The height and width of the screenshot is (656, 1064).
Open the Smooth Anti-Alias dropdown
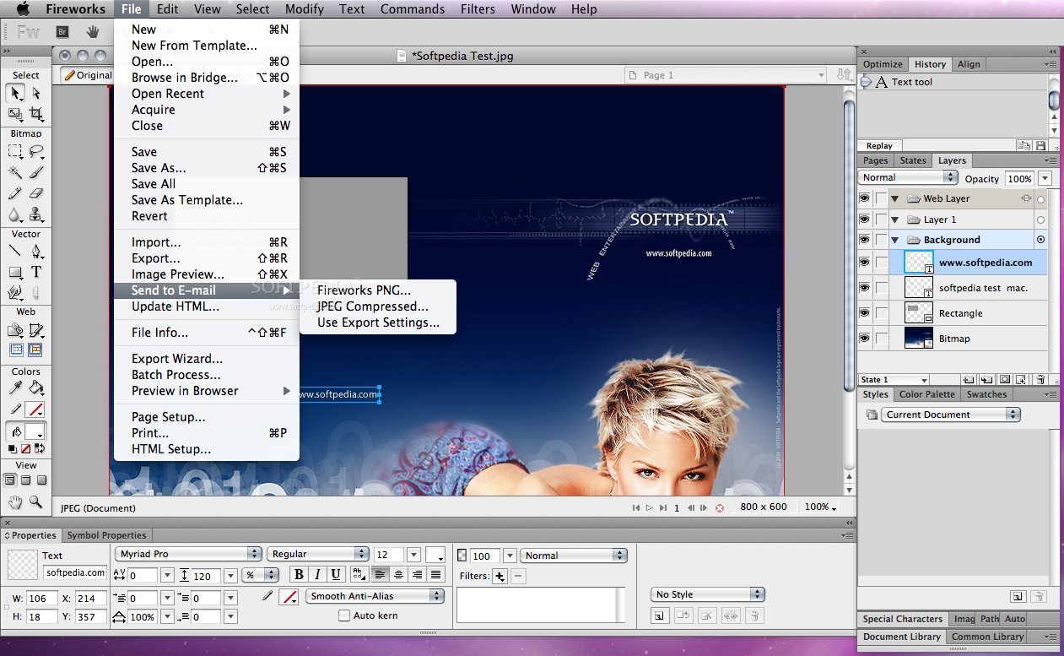pos(375,596)
